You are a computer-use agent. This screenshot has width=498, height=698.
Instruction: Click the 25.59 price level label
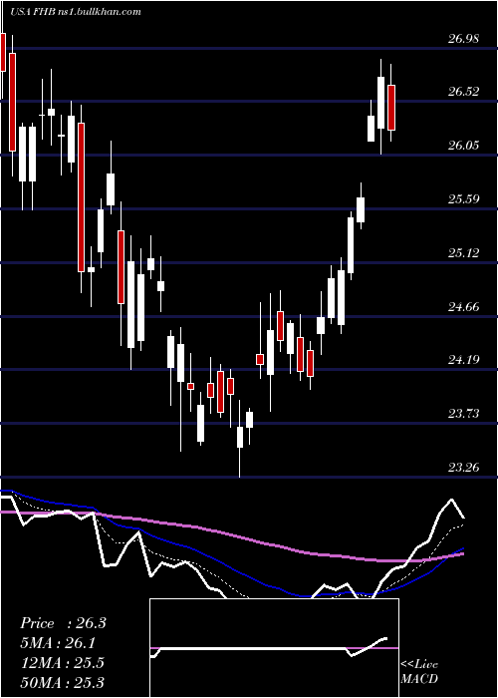[463, 198]
